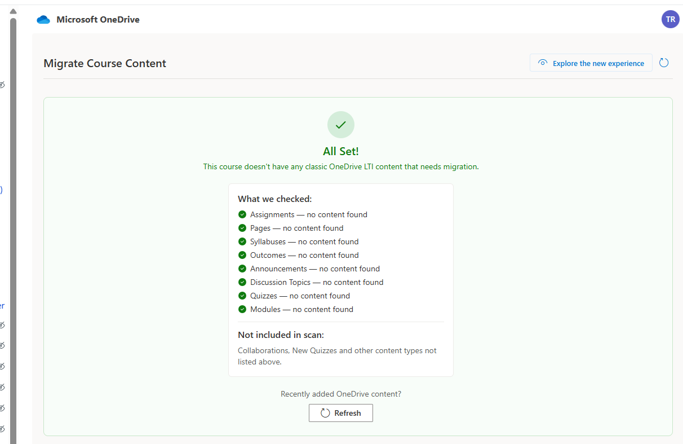Click the green check icon beside Assignments
This screenshot has width=683, height=444.
pyautogui.click(x=242, y=214)
